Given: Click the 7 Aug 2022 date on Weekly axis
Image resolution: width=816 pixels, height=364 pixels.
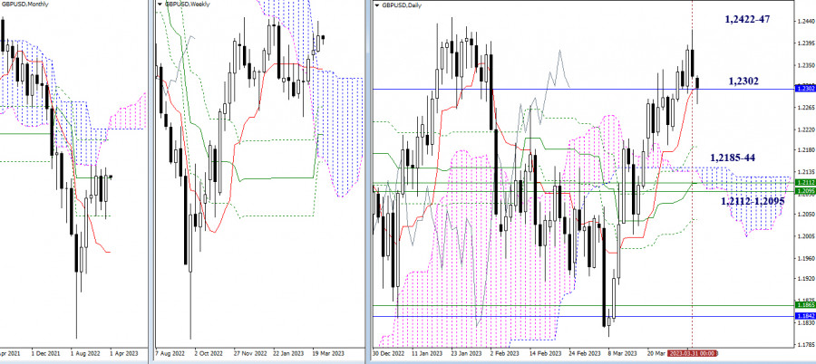Looking at the screenshot, I should point(171,352).
